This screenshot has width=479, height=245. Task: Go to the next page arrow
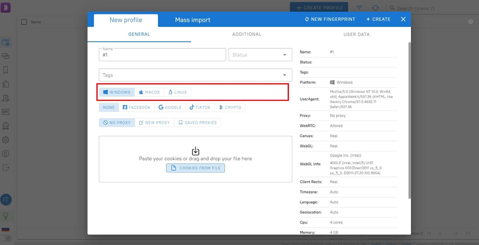pos(456,233)
